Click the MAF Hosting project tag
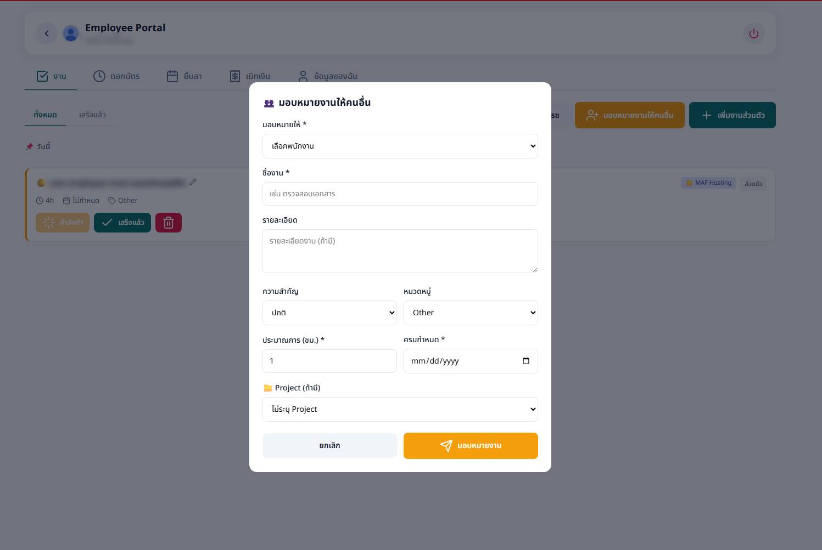This screenshot has height=550, width=822. 708,183
